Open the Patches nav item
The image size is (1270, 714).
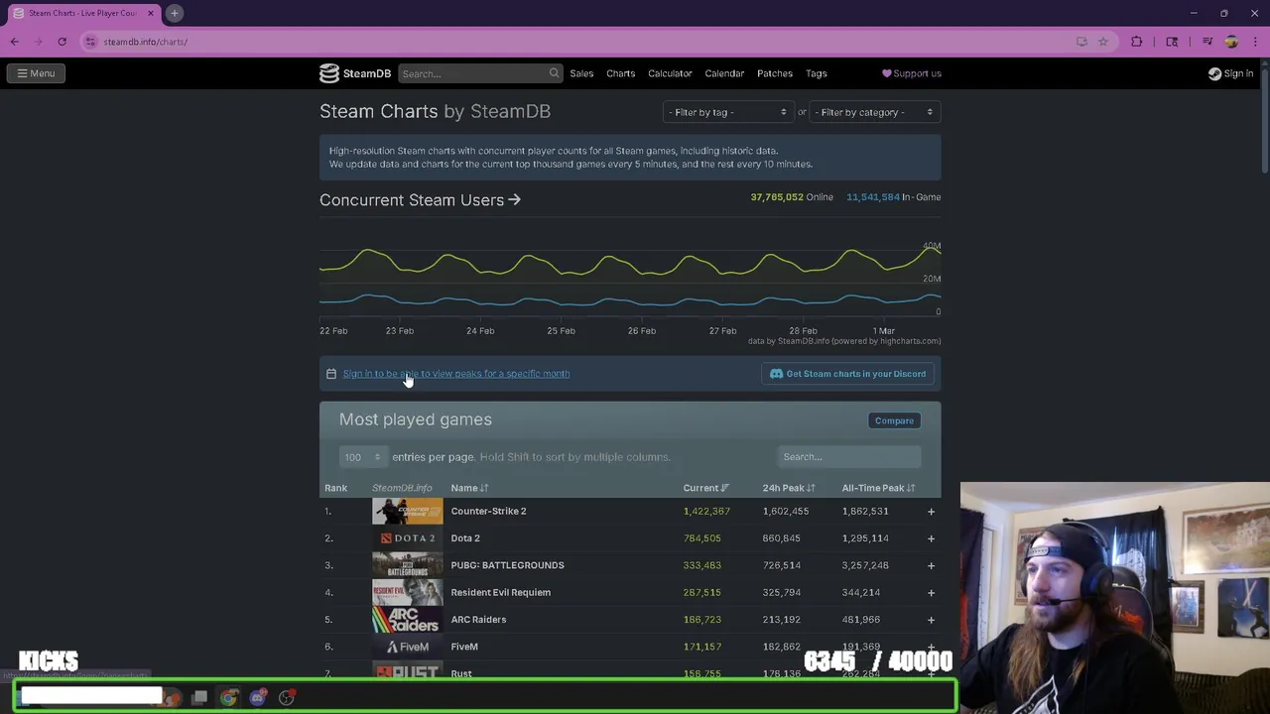pyautogui.click(x=775, y=73)
